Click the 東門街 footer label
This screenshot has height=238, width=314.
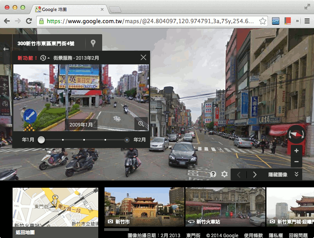point(193,235)
